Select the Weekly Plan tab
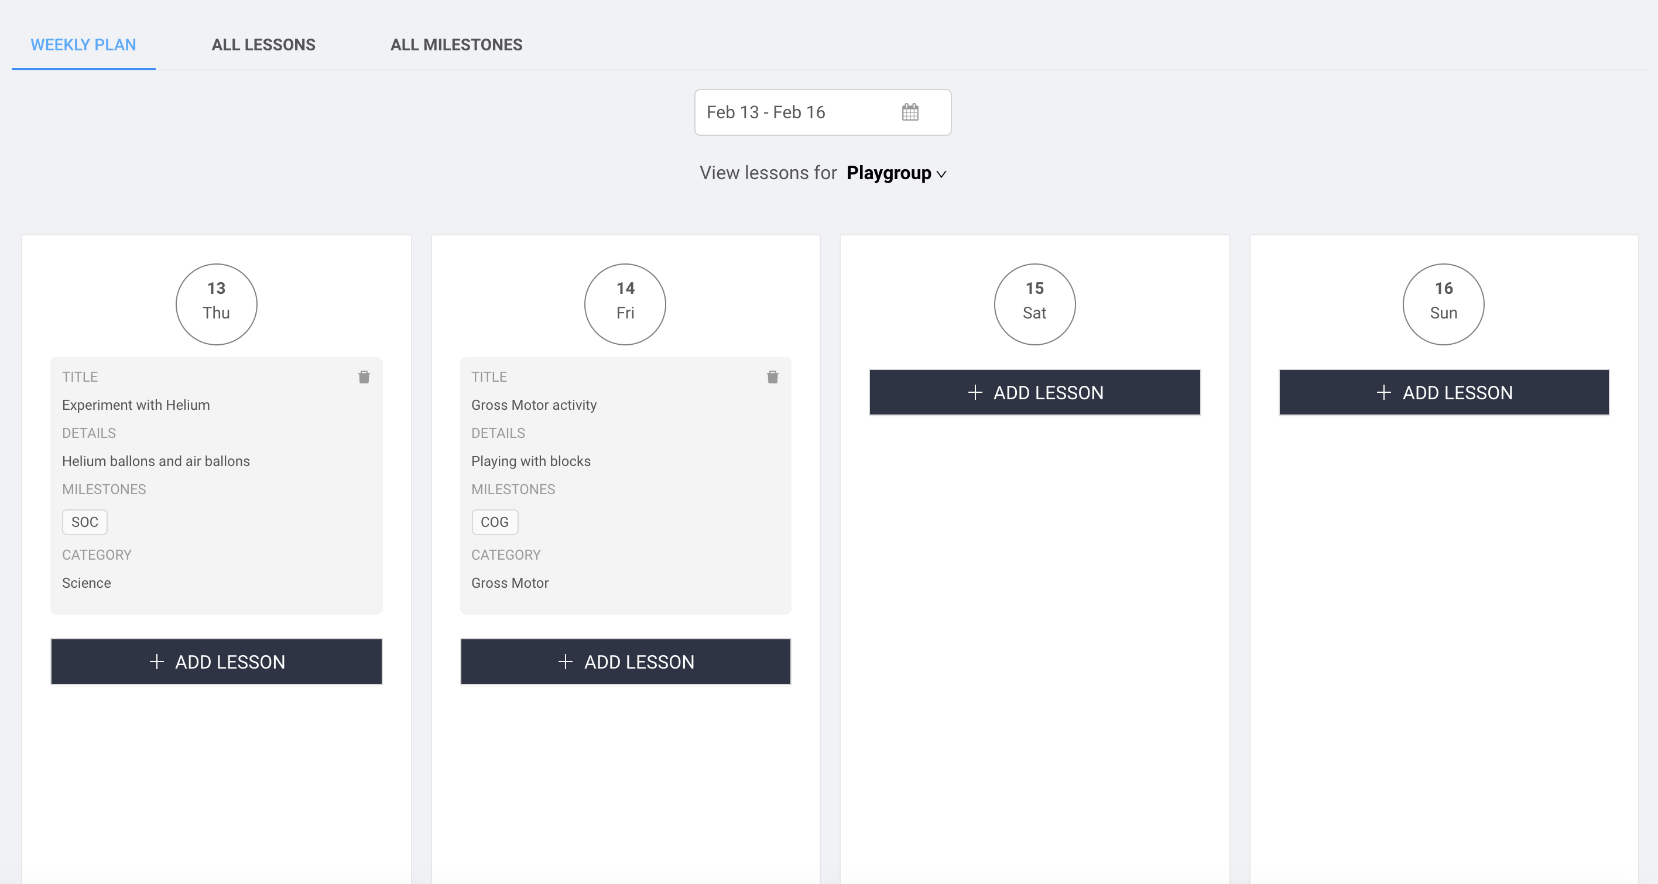This screenshot has height=884, width=1658. click(x=84, y=45)
